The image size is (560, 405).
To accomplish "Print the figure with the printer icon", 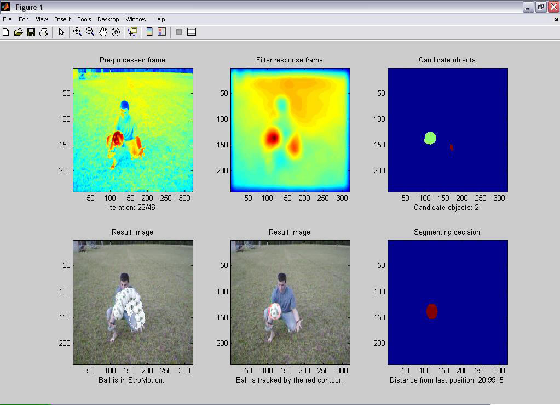I will [x=44, y=32].
